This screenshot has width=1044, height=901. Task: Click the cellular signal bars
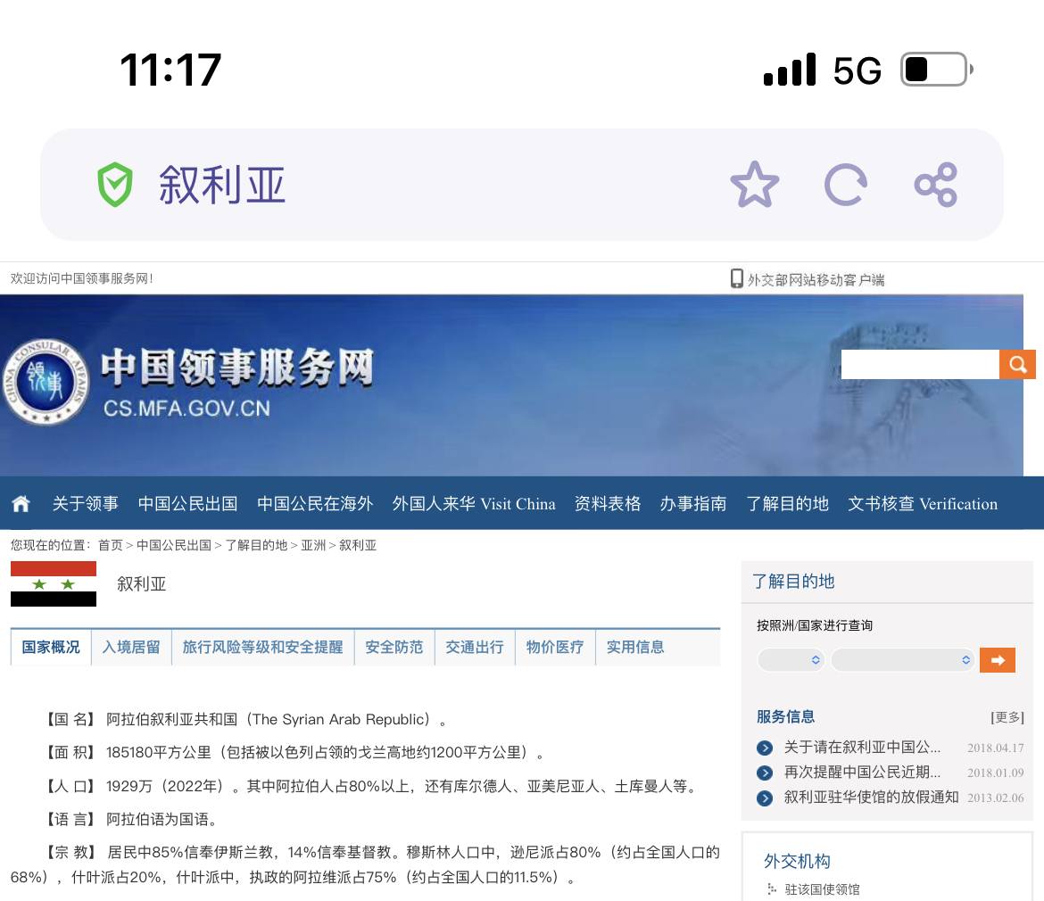pos(790,70)
